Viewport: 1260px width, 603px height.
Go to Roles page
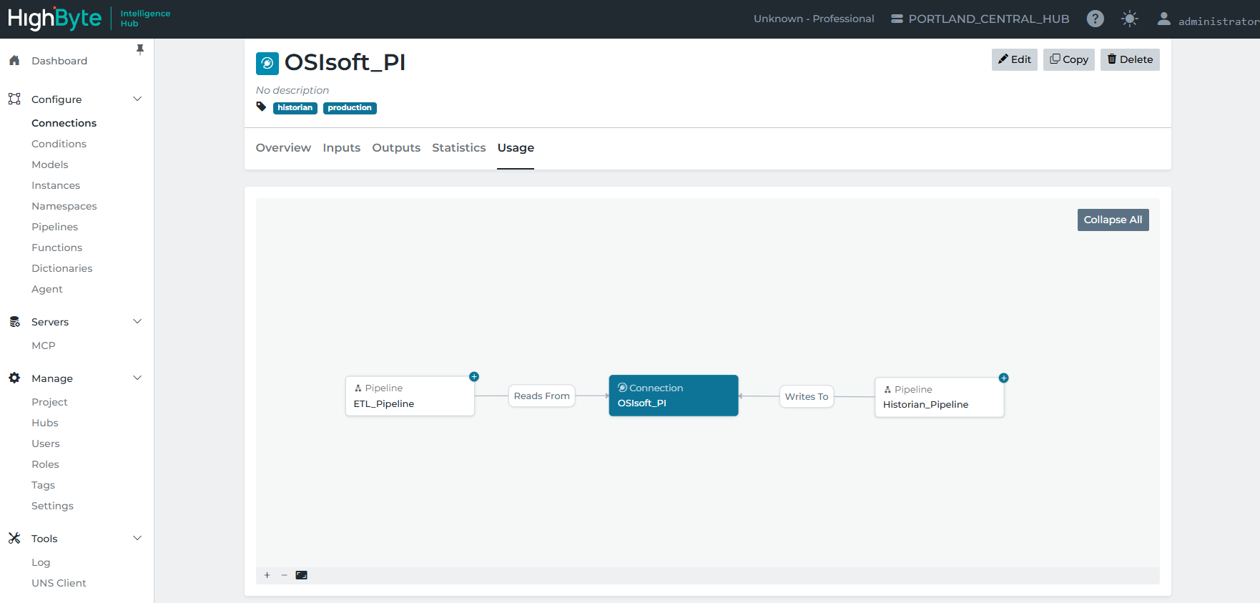45,464
